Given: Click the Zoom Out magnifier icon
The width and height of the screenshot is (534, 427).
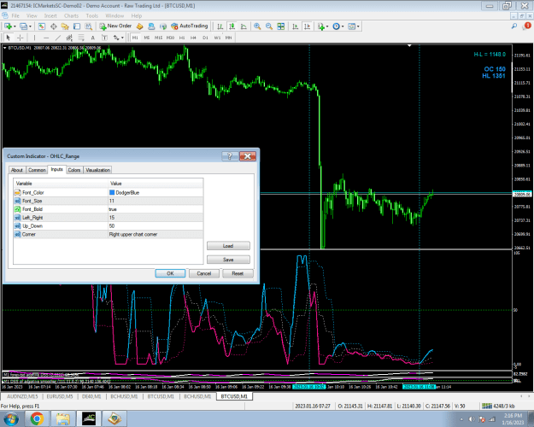Looking at the screenshot, I should 269,26.
